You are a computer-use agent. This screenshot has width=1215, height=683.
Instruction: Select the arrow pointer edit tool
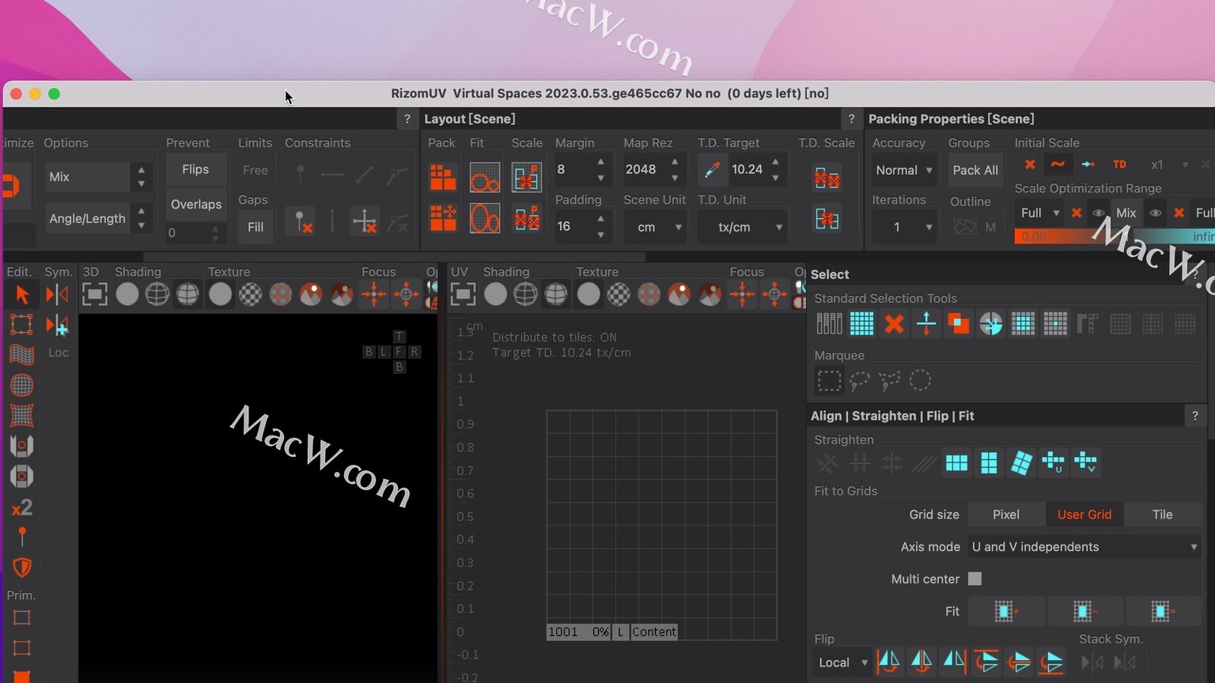(x=22, y=295)
